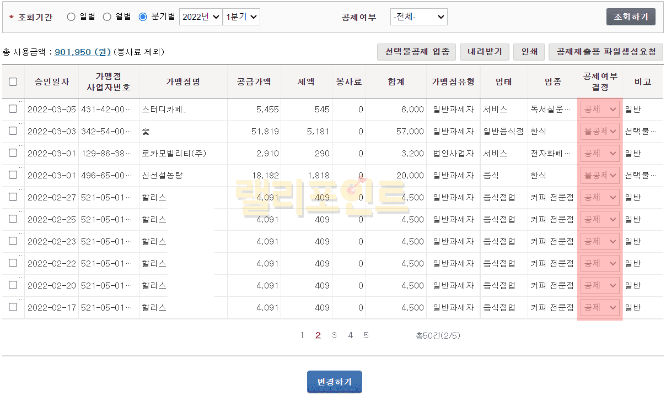The width and height of the screenshot is (666, 397).
Task: Jump to page 5 in pagination
Action: click(x=366, y=335)
